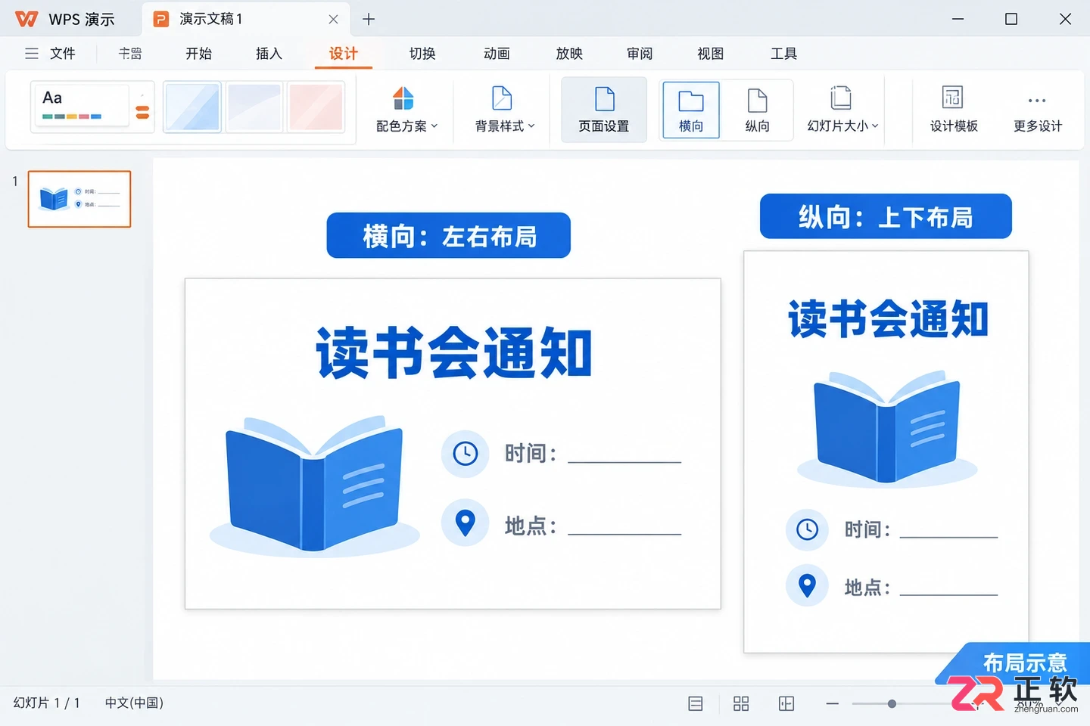Click the zoom slider handle
This screenshot has width=1090, height=726.
892,704
